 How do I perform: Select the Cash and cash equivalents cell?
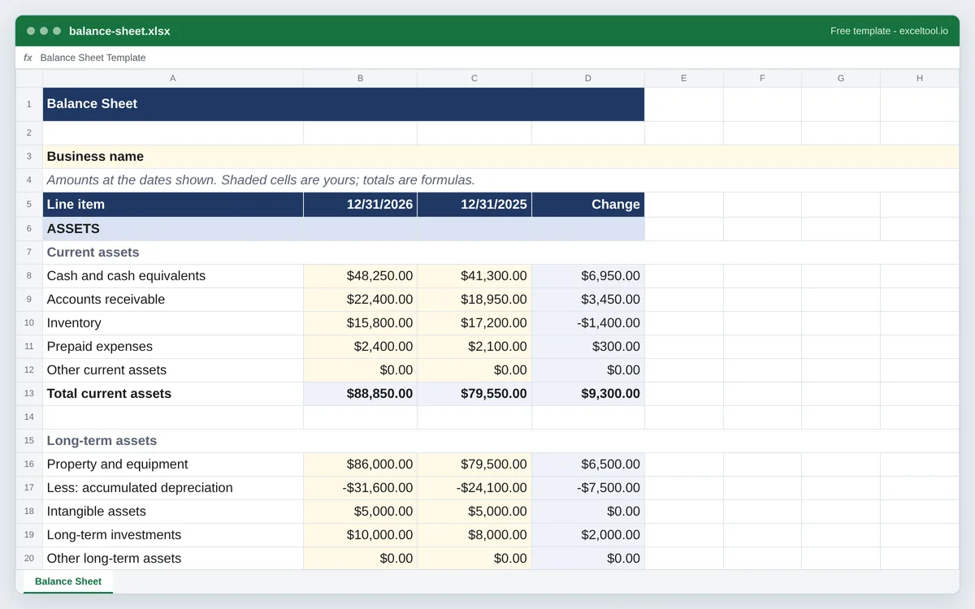click(173, 276)
